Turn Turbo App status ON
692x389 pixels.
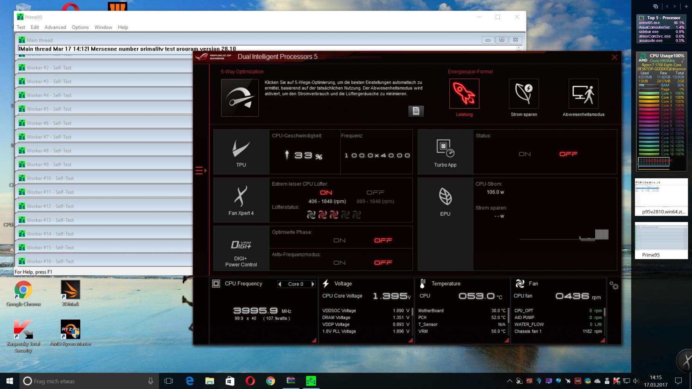(525, 154)
